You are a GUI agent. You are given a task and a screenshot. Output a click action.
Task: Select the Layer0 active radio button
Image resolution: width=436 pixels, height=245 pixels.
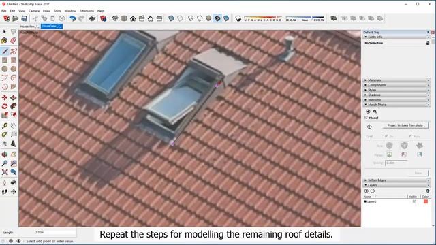[365, 201]
